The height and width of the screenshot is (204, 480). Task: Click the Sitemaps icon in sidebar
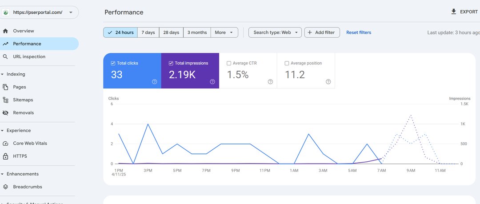5,100
